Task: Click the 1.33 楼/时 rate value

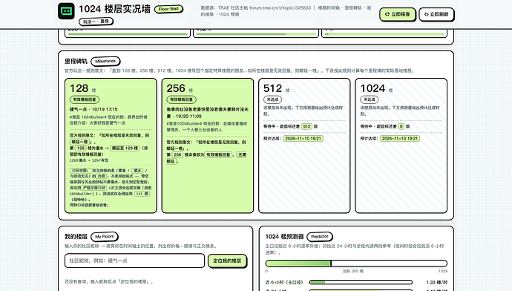Action: point(436,282)
